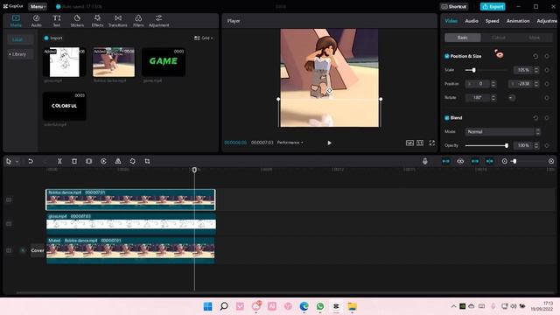Open the select tool mode dropdown arrow
The width and height of the screenshot is (560, 315).
click(x=17, y=162)
